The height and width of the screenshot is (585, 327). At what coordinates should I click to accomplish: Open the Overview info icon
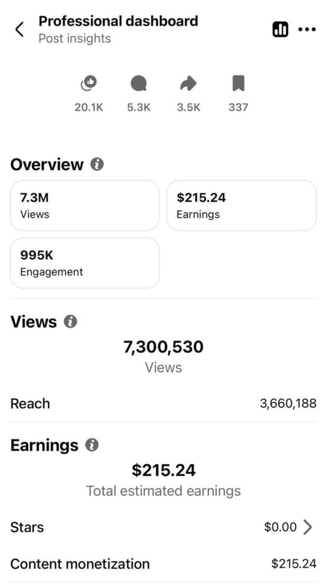(97, 164)
